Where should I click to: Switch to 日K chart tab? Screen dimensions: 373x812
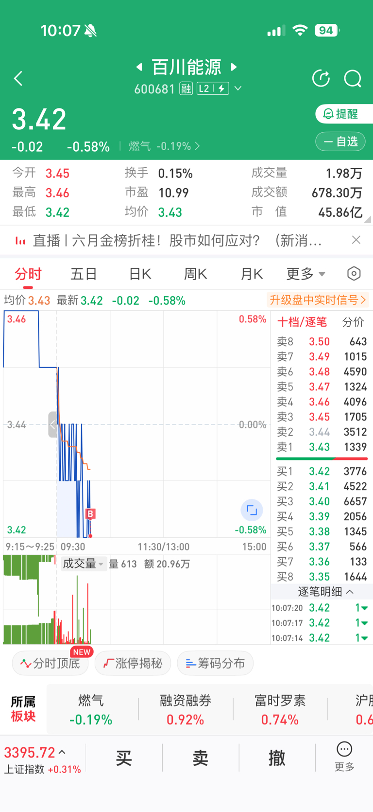(140, 274)
